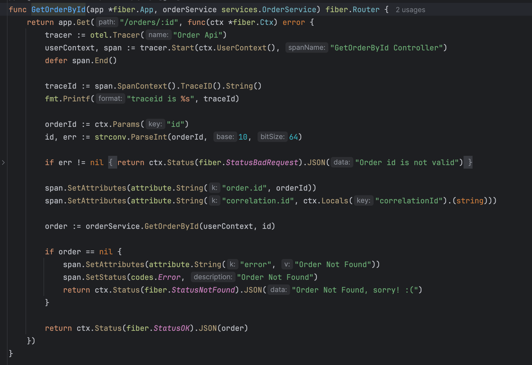
Task: Click the defer keyword
Action: coord(56,61)
